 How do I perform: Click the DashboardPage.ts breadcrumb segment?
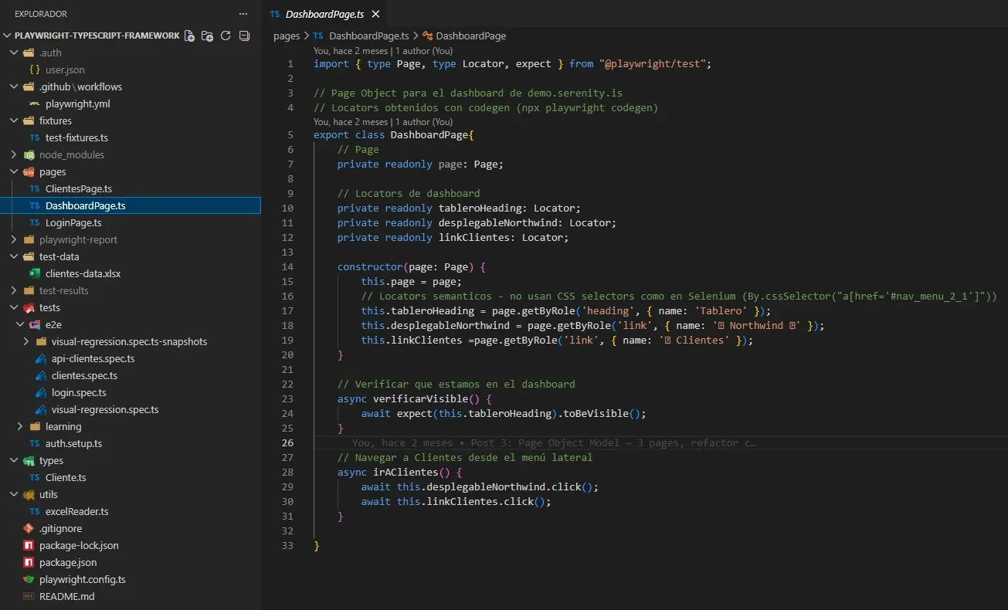point(368,36)
